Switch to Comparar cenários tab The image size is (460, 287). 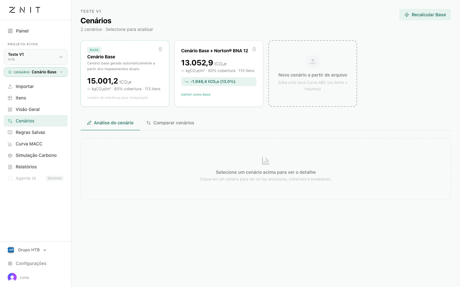pyautogui.click(x=170, y=123)
